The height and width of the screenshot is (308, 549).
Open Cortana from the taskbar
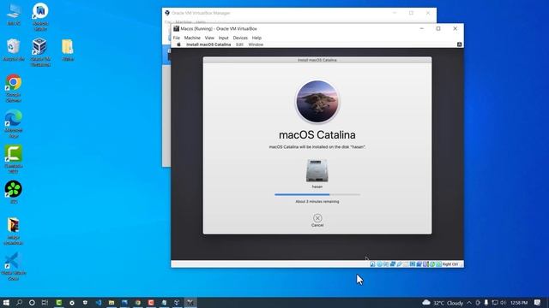(x=32, y=302)
